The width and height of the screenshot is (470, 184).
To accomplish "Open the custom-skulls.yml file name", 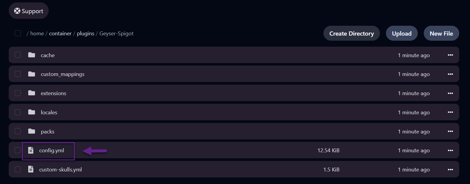I will coord(60,170).
